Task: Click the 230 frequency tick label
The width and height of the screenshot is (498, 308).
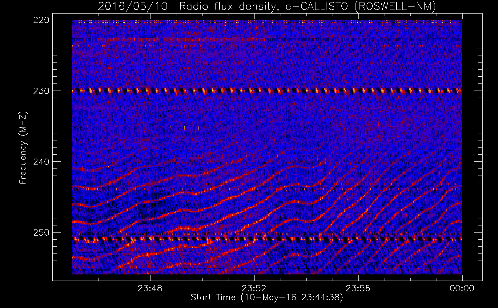Action: tap(41, 91)
